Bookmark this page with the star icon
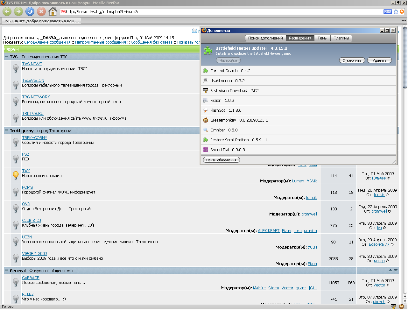408x310 pixels. pos(396,12)
